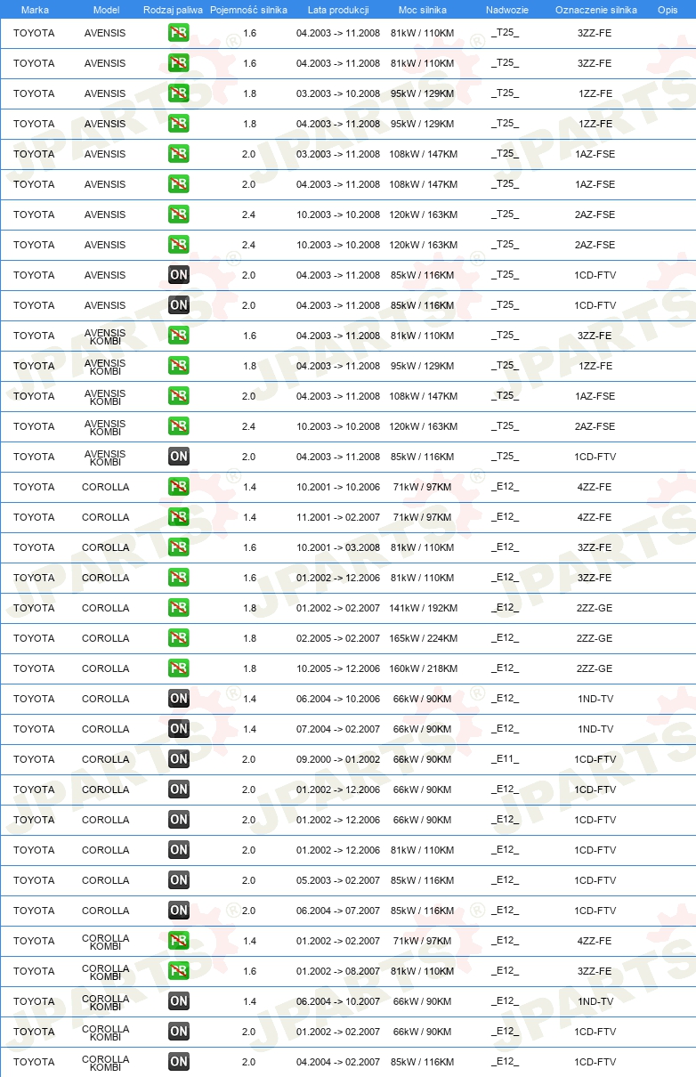Click petrol icon in Avensis Kombi 2.4 row
Screen dimensions: 696x1077
click(x=178, y=426)
